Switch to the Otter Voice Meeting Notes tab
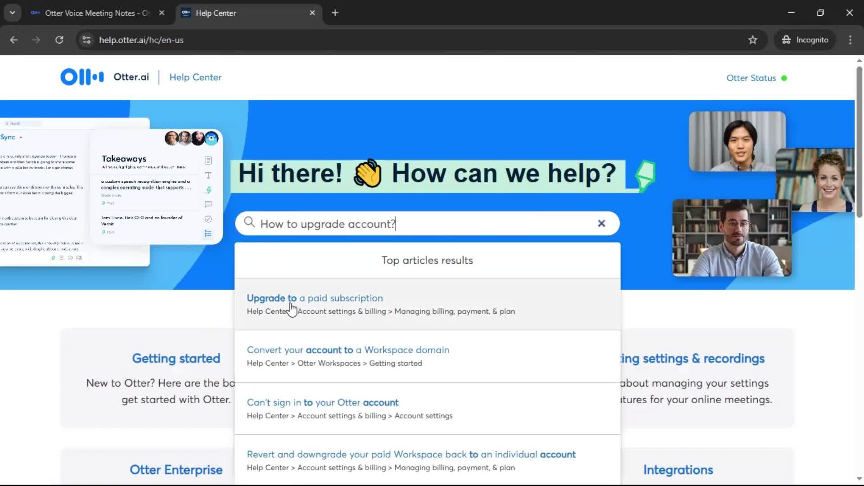 pyautogui.click(x=97, y=13)
